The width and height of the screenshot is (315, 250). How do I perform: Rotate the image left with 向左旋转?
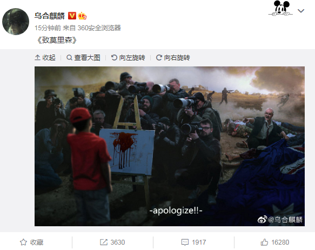tap(128, 58)
